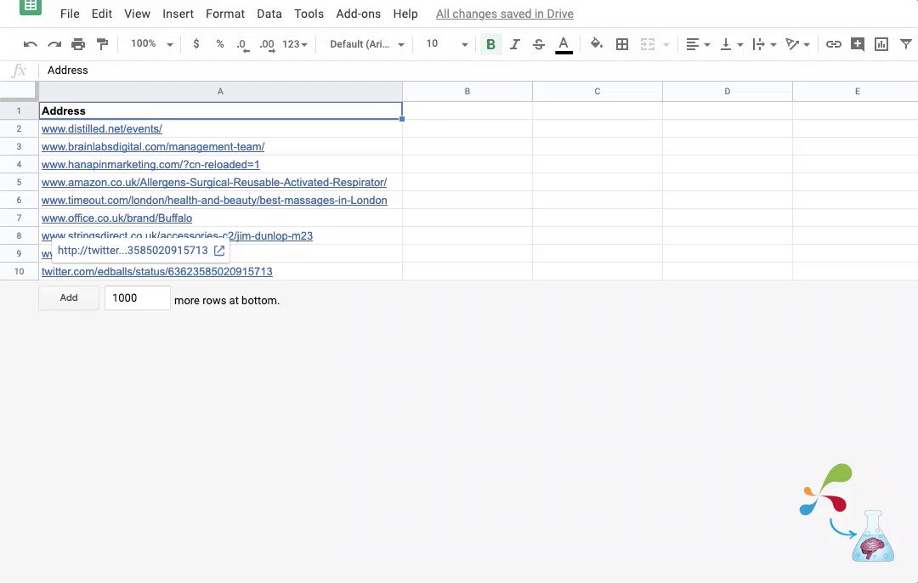This screenshot has height=583, width=918.
Task: Open text wrapping dropdown
Action: pos(764,44)
